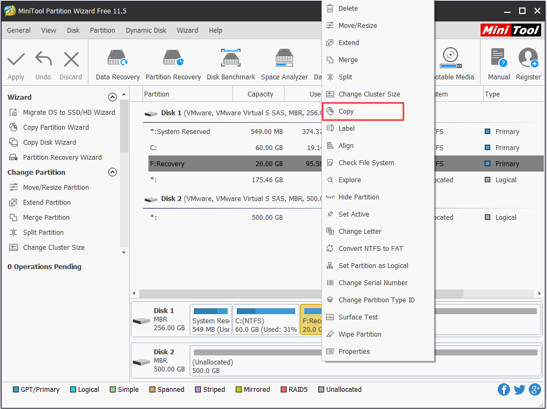Open the Partition menu
The height and width of the screenshot is (409, 547).
click(x=102, y=31)
